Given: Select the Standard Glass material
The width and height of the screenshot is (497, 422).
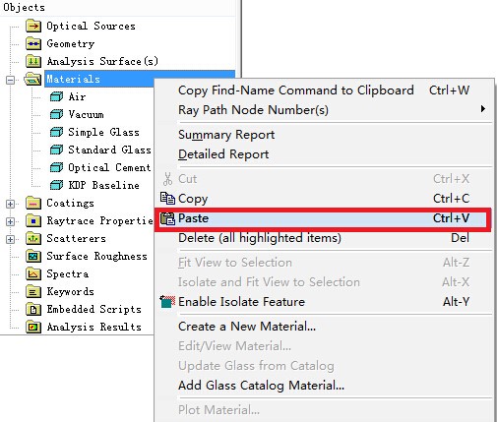Looking at the screenshot, I should pyautogui.click(x=109, y=150).
